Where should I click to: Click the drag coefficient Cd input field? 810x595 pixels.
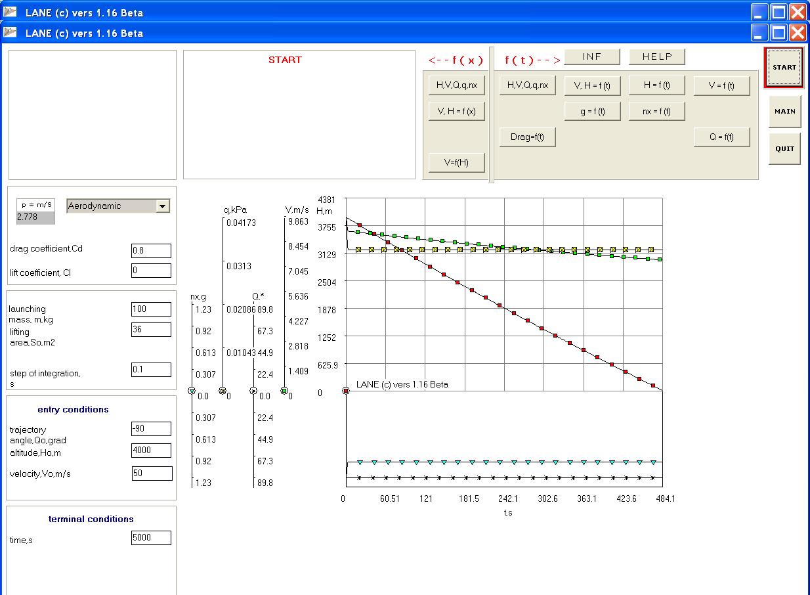[x=151, y=251]
